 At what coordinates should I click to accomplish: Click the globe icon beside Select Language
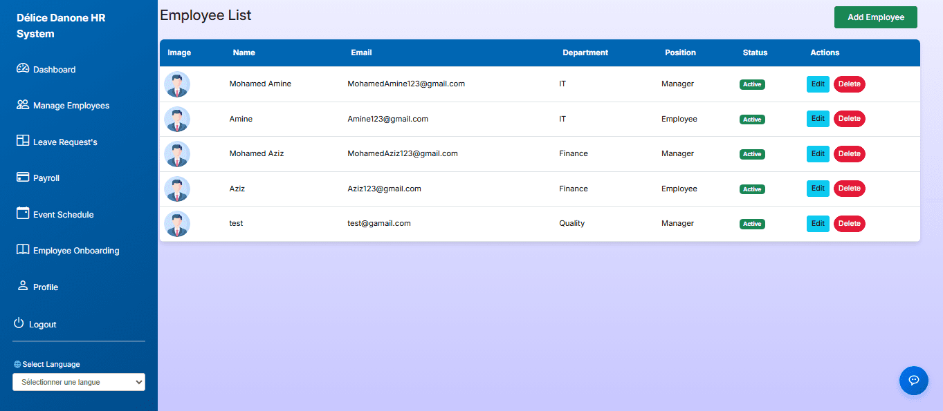(17, 365)
